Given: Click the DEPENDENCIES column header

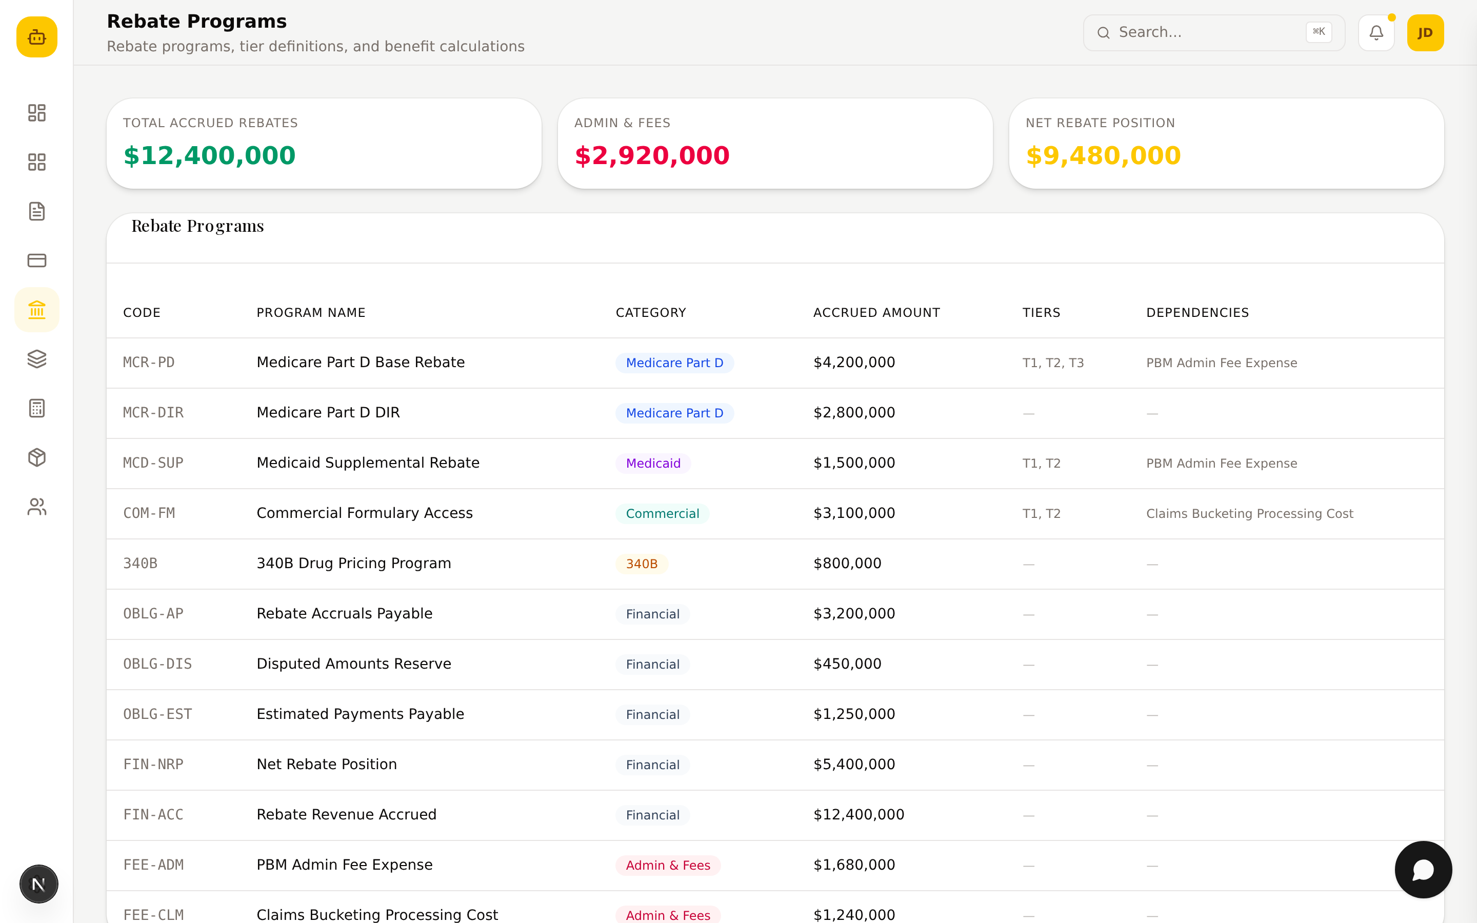Looking at the screenshot, I should point(1197,313).
